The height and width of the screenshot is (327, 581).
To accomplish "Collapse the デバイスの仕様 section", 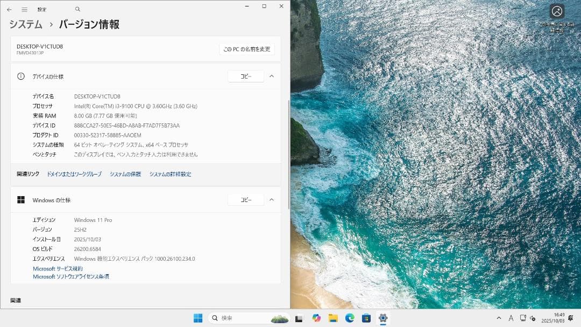I will tap(272, 76).
